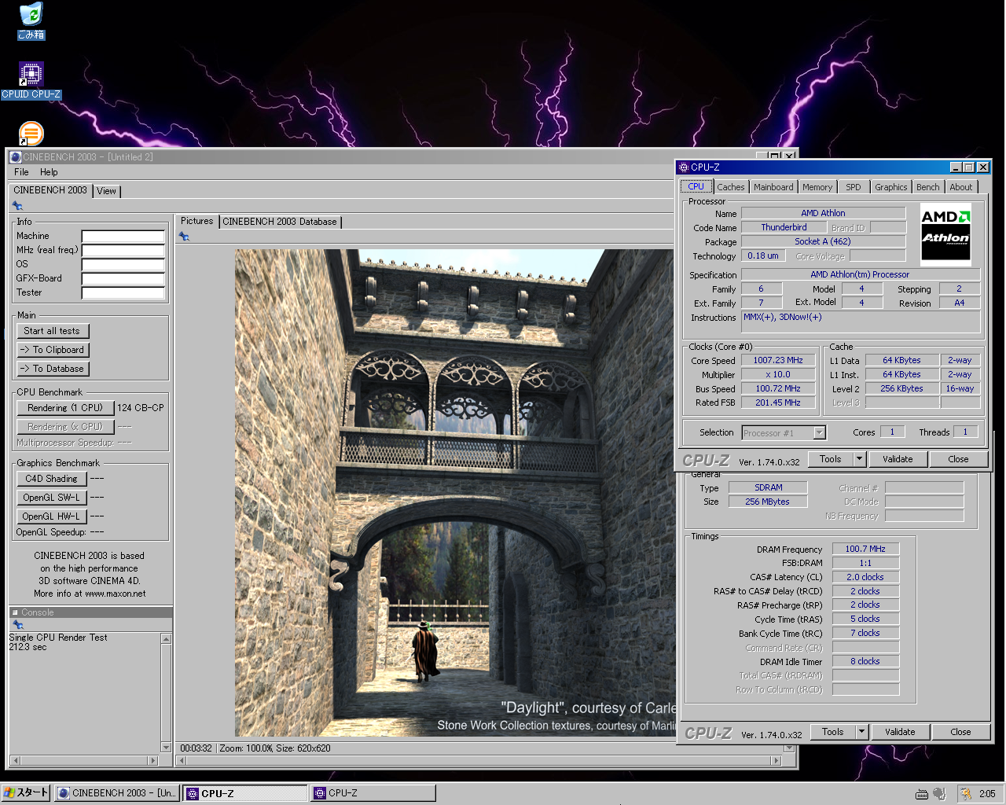Viewport: 1006px width, 805px height.
Task: Click the pin icon under Pictures tab
Action: click(184, 237)
